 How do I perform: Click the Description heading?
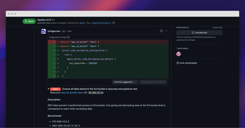[54, 100]
